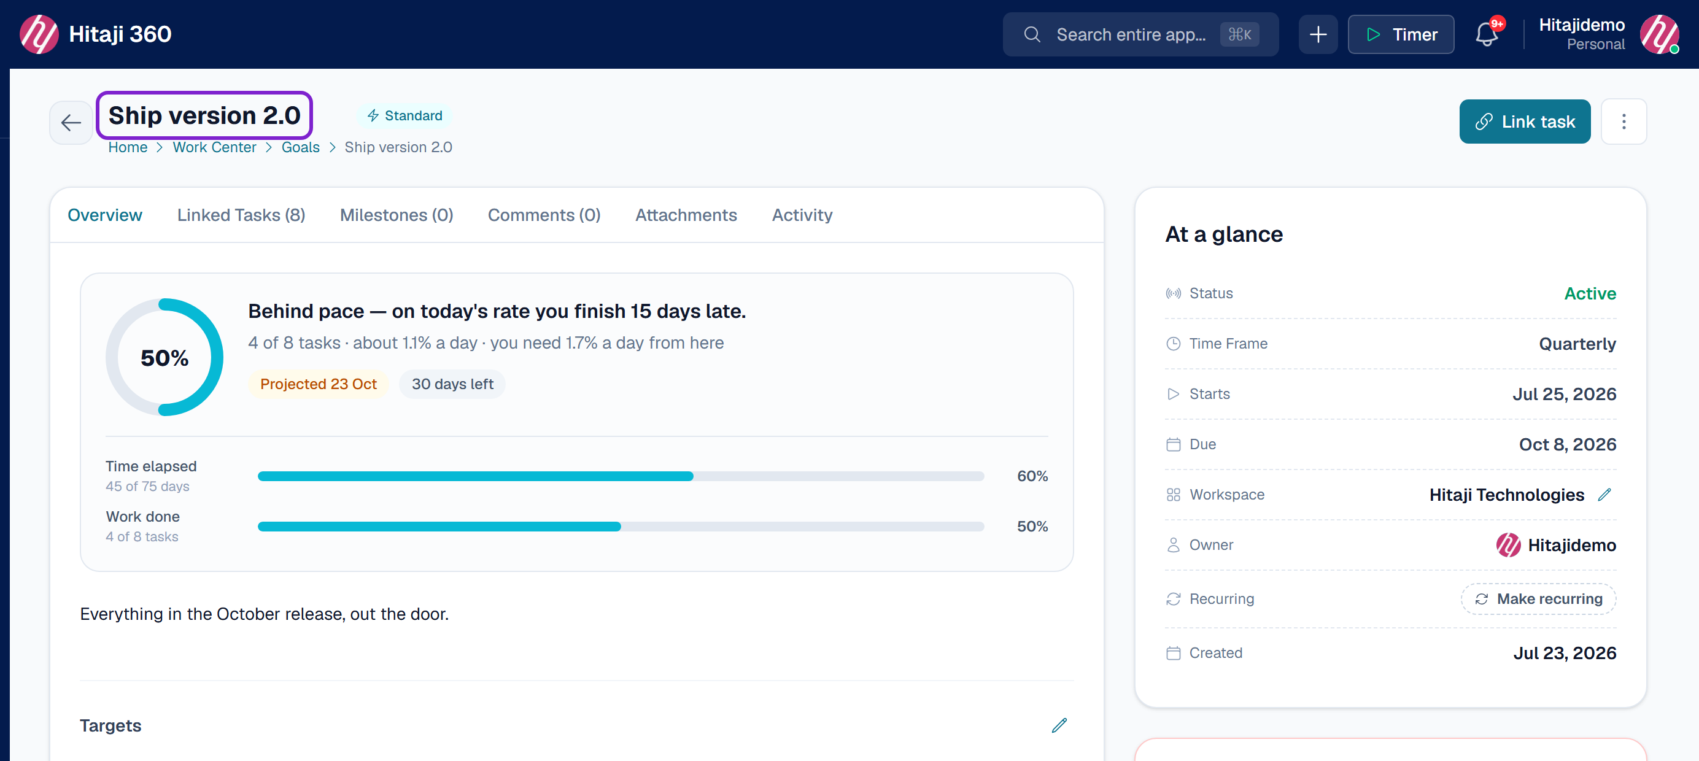Open the Comments (0) tab
1699x761 pixels.
coord(544,215)
